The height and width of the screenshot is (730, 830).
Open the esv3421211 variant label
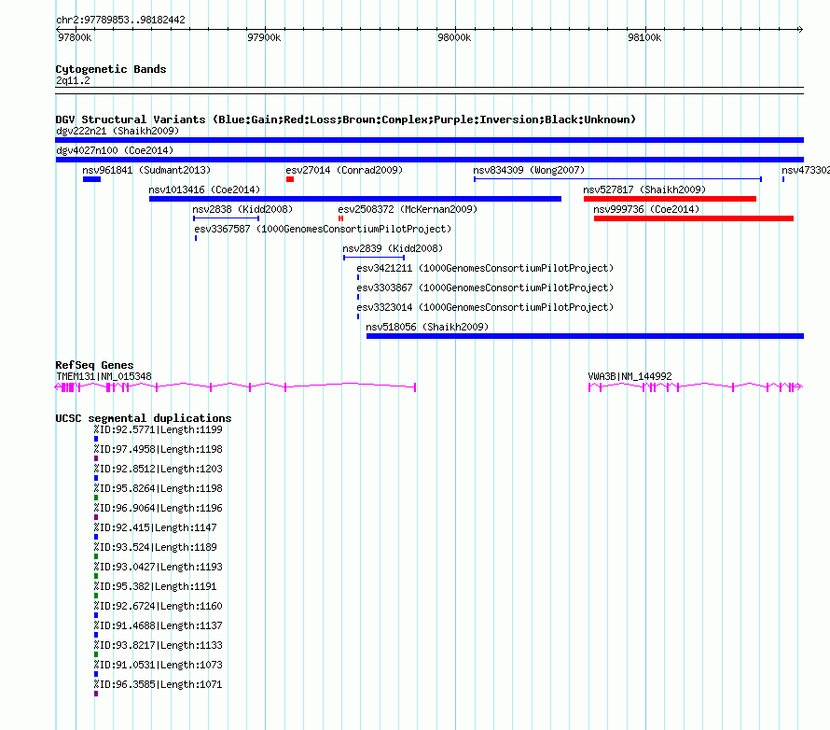point(485,268)
